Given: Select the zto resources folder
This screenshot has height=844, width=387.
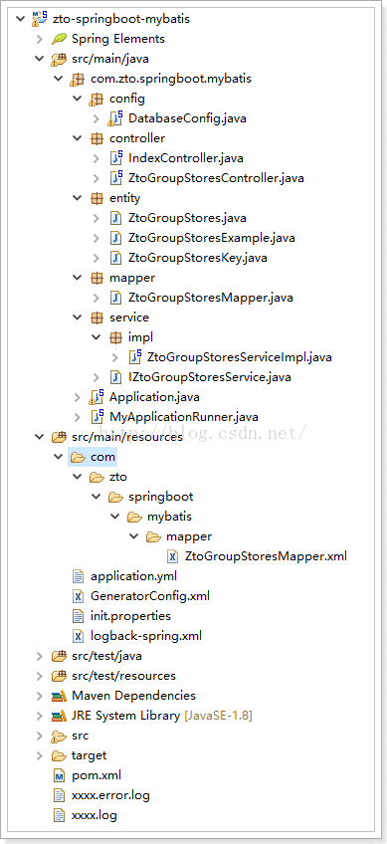Looking at the screenshot, I should 117,477.
